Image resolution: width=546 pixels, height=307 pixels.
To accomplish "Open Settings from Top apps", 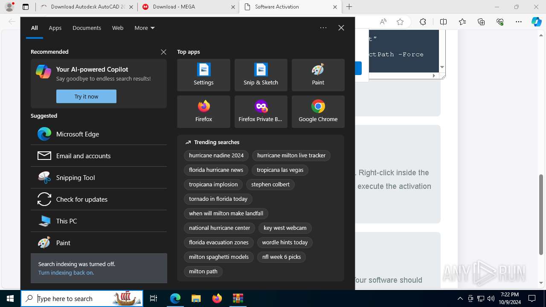I will tap(203, 75).
